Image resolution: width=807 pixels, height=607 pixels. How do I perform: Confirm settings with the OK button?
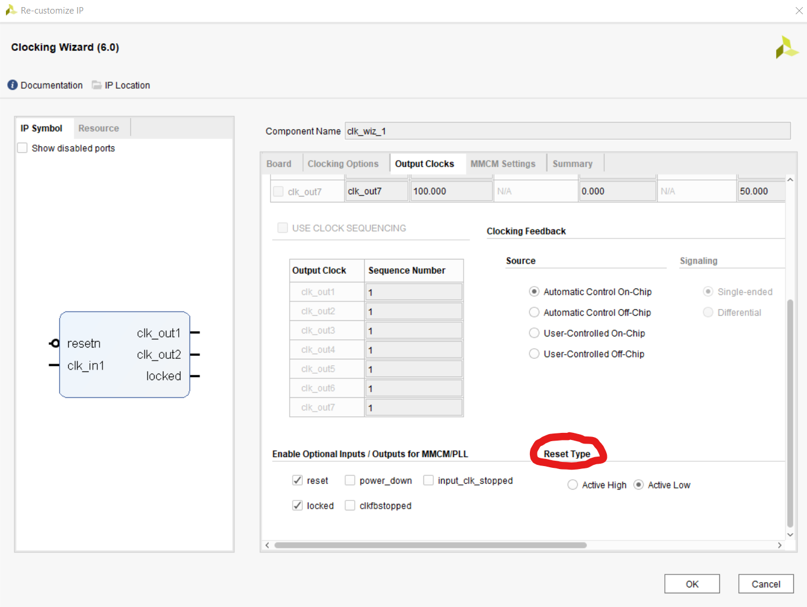(692, 583)
